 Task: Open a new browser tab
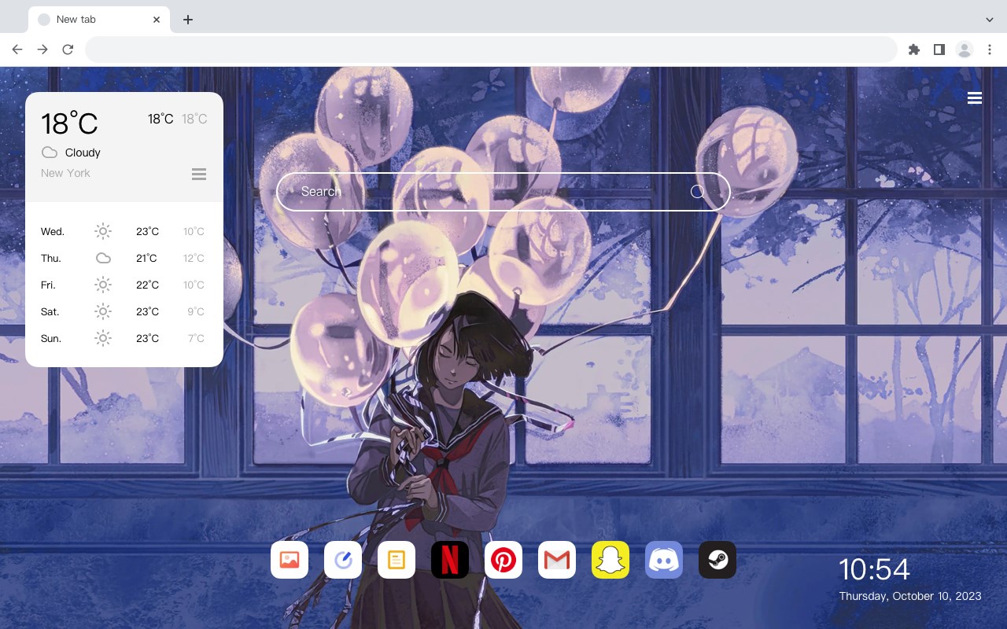click(x=187, y=20)
